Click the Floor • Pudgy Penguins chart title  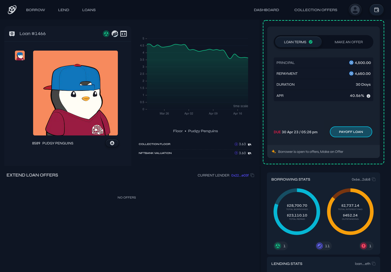coord(195,131)
